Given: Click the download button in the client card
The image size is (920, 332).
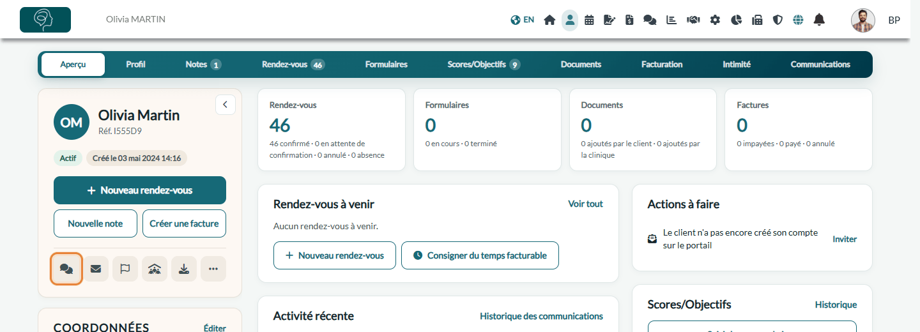Looking at the screenshot, I should [184, 269].
